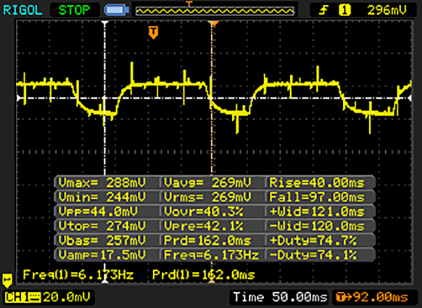Click the channel 1 ground level marker
Viewport: 422px width, 308px height.
click(7, 280)
